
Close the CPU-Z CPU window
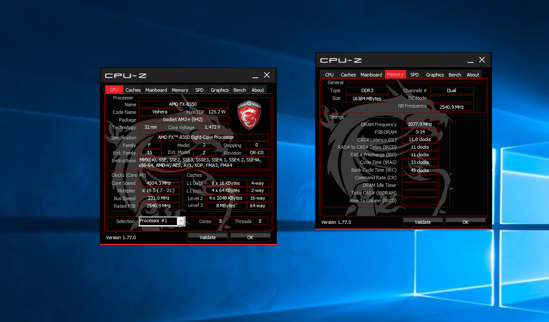tap(267, 75)
